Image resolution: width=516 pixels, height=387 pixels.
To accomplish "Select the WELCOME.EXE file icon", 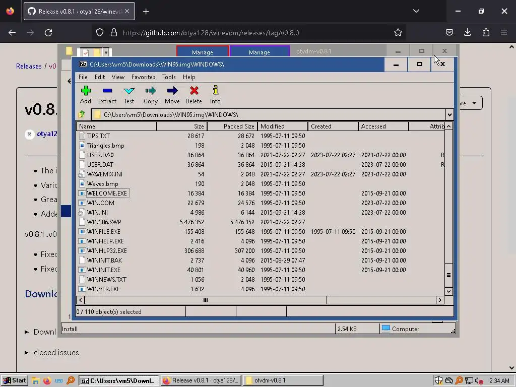I will [x=82, y=193].
